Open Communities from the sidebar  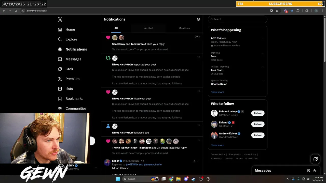(72, 109)
